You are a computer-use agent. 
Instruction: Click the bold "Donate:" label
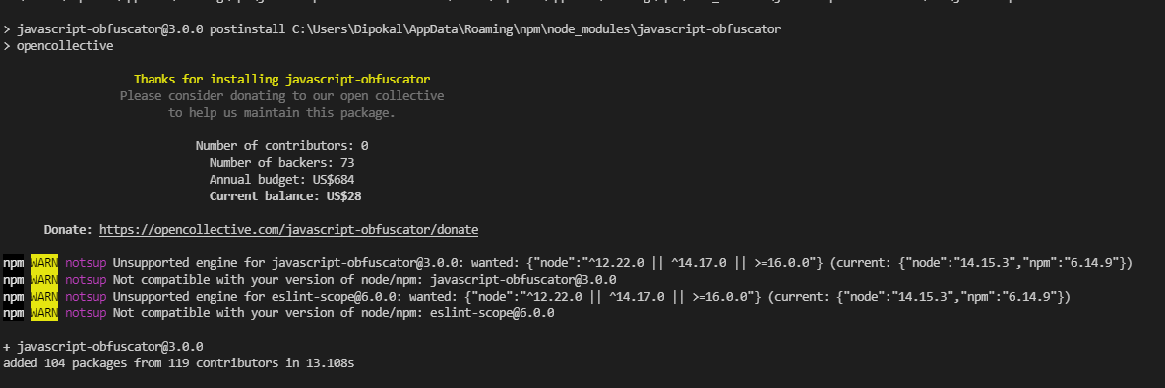click(68, 230)
